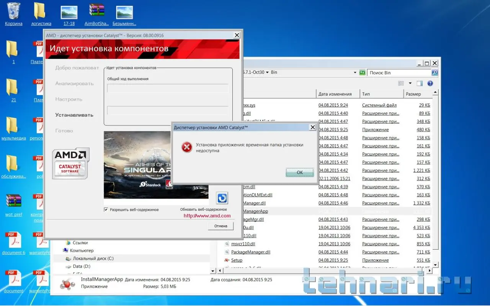Click the file list scrollbar down arrow
The image size is (490, 306).
pyautogui.click(x=436, y=265)
